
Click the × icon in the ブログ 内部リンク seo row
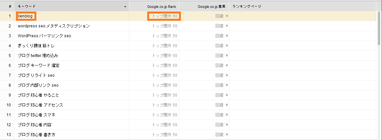tap(227, 85)
